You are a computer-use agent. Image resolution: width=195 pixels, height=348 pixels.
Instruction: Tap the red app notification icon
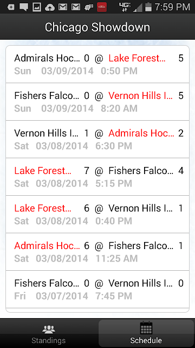[102, 7]
